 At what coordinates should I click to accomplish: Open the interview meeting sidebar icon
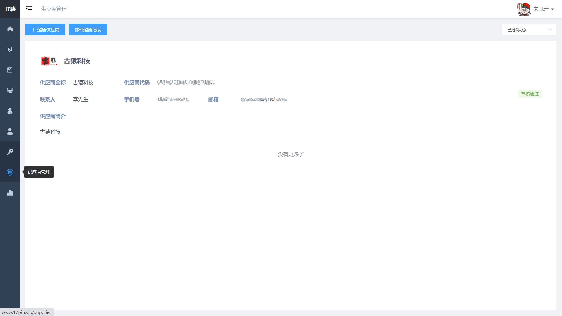click(x=10, y=90)
